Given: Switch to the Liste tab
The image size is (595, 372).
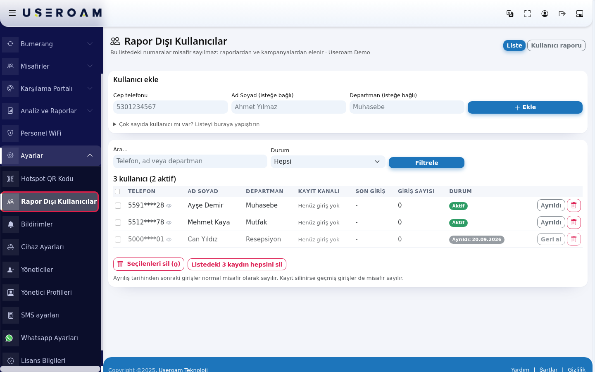Looking at the screenshot, I should pos(514,45).
